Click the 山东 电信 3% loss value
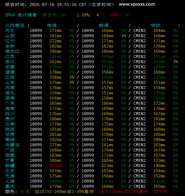The image size is (185, 196). click(x=72, y=83)
